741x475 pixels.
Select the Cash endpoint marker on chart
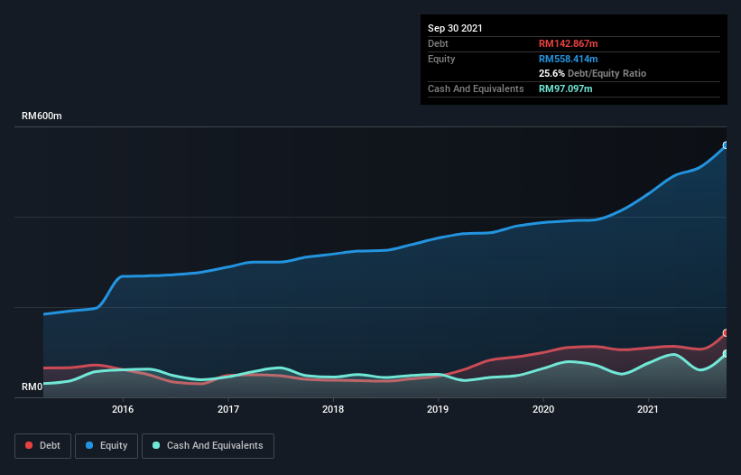(x=726, y=353)
